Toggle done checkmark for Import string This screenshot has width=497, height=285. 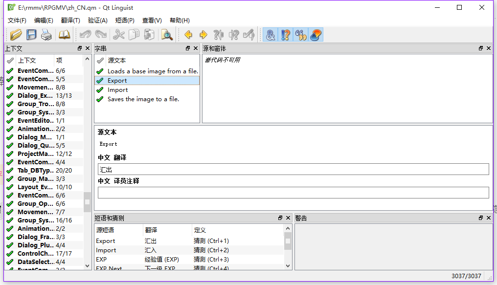click(100, 90)
